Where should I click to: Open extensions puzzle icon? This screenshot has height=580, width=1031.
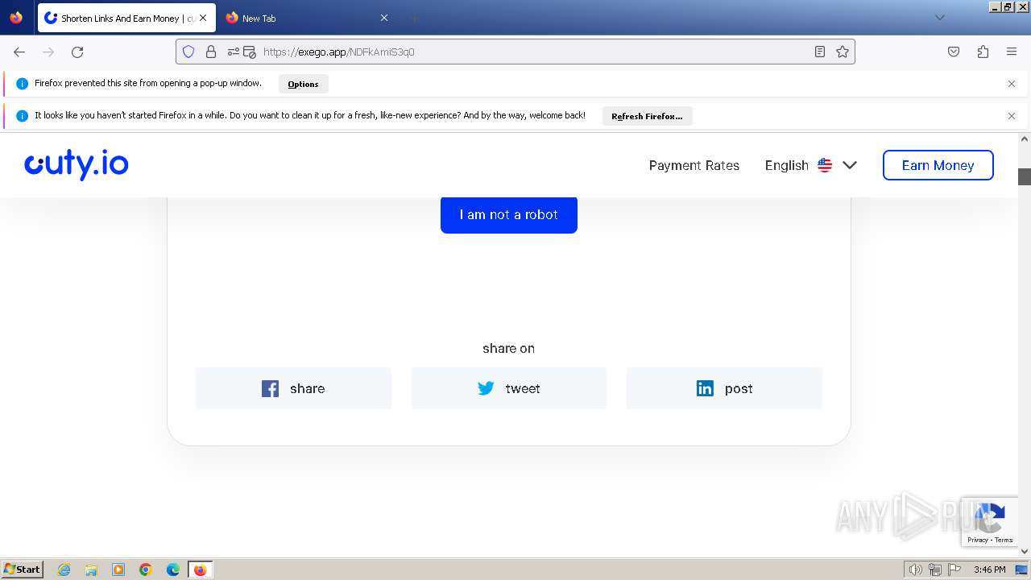point(983,52)
